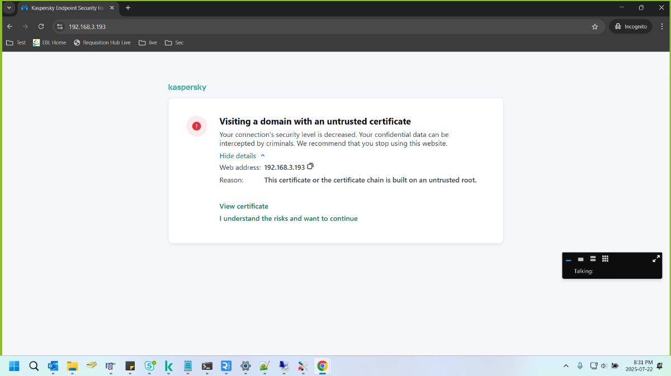Open the Requisition Hub Live bookmark
The width and height of the screenshot is (671, 376).
pyautogui.click(x=102, y=42)
